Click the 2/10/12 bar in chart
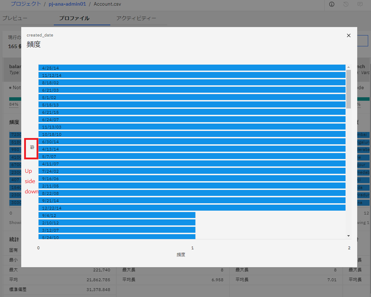This screenshot has height=297, width=371. (117, 222)
